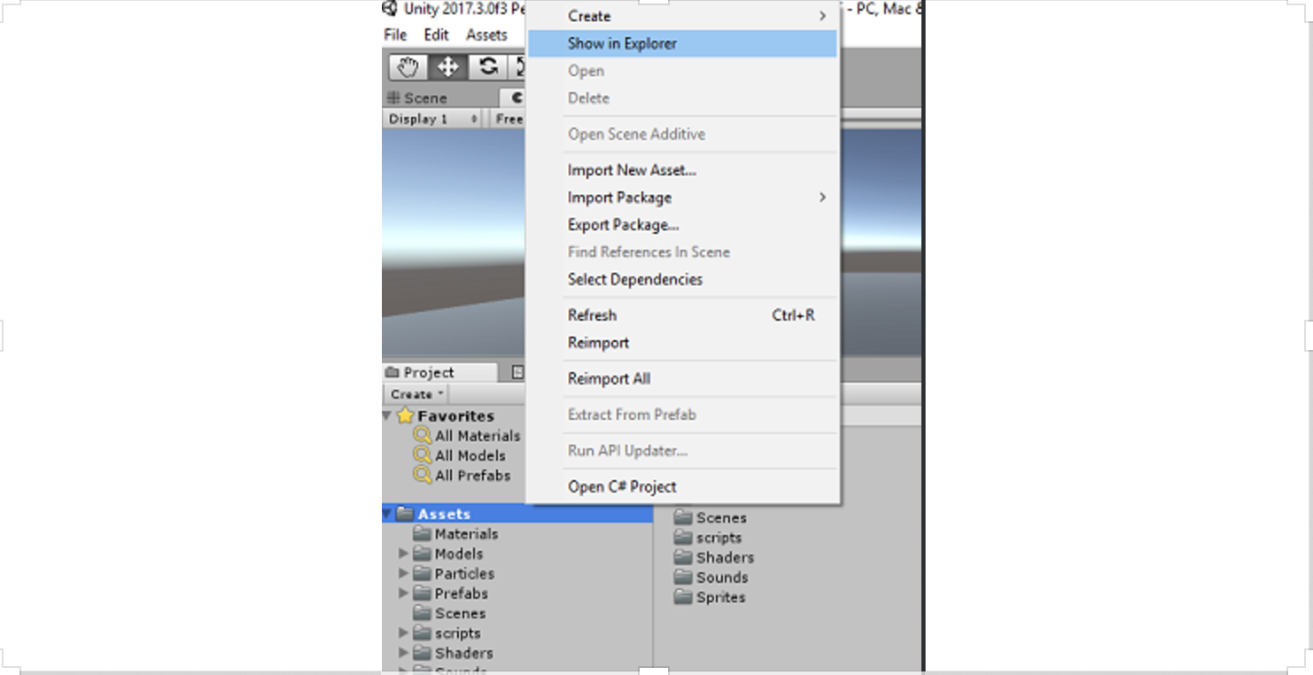Viewport: 1313px width, 675px height.
Task: Click the Scenes folder icon in right pane
Action: point(682,517)
